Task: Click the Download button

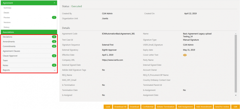Action: (x=134, y=107)
